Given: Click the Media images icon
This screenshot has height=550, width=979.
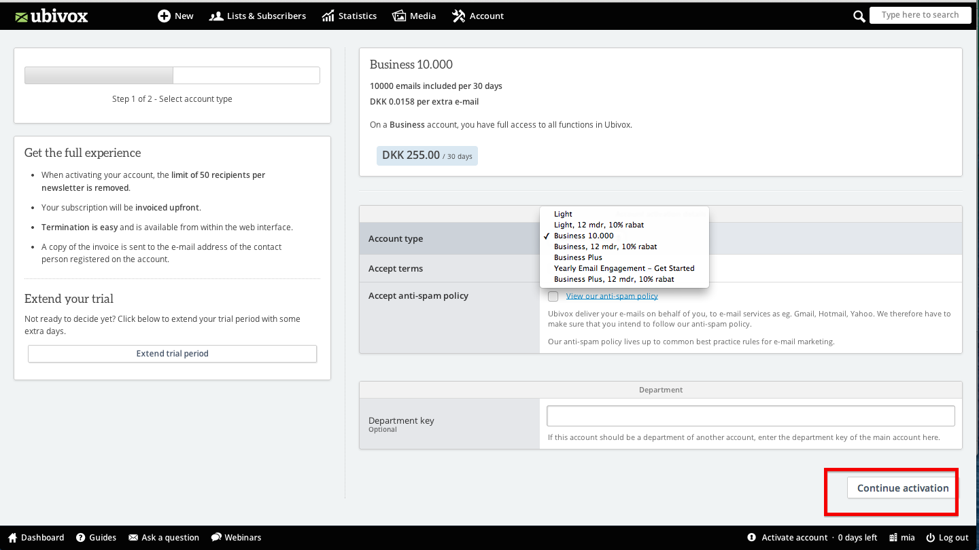Looking at the screenshot, I should click(x=399, y=16).
